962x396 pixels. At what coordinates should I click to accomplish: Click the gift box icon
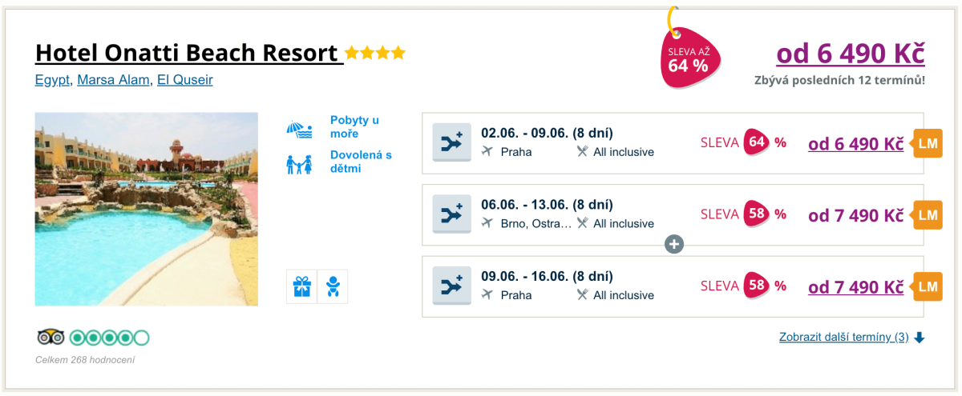pos(301,286)
